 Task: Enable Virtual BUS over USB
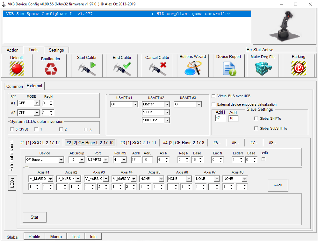click(213, 96)
